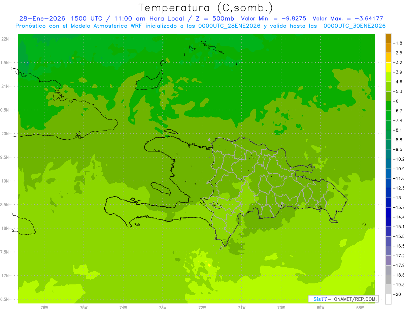This screenshot has height=312, width=404.
Task: Click the '-20' legend value
Action: 397,294
